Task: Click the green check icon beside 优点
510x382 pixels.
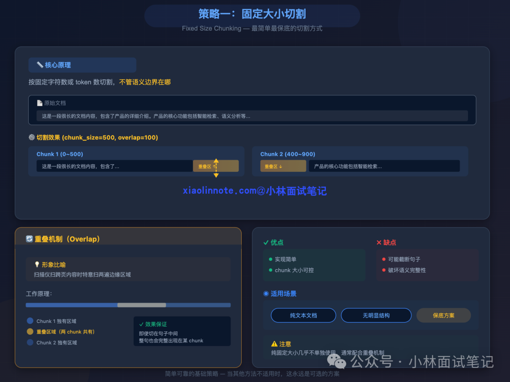Action: (x=267, y=243)
